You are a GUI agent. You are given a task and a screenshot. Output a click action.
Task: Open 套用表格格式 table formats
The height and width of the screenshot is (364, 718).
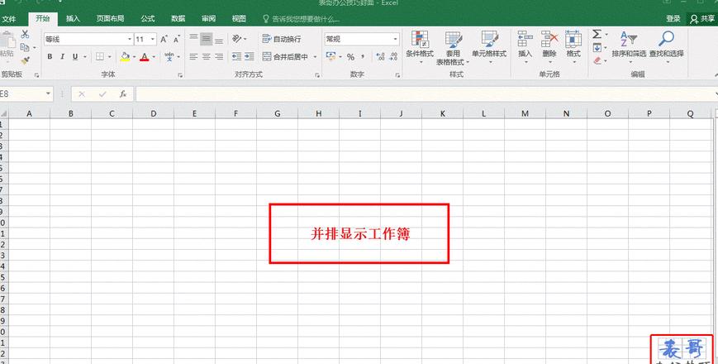453,48
